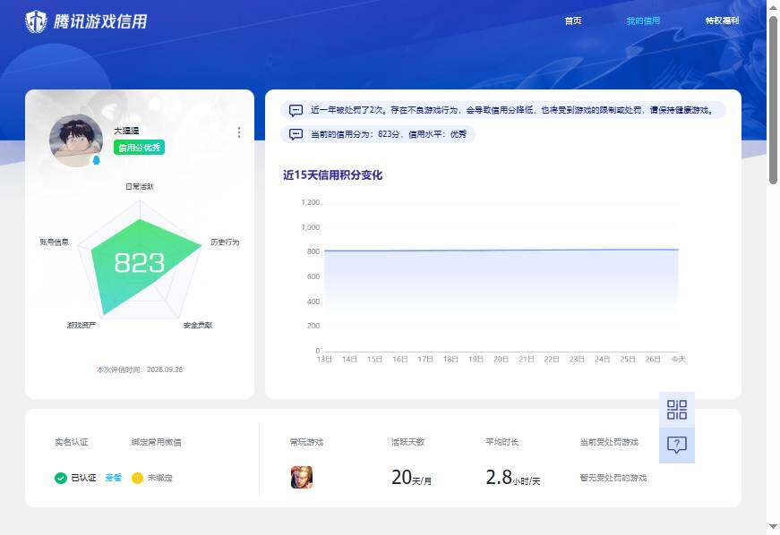Open the three-dot more options menu
This screenshot has width=780, height=535.
[x=239, y=132]
